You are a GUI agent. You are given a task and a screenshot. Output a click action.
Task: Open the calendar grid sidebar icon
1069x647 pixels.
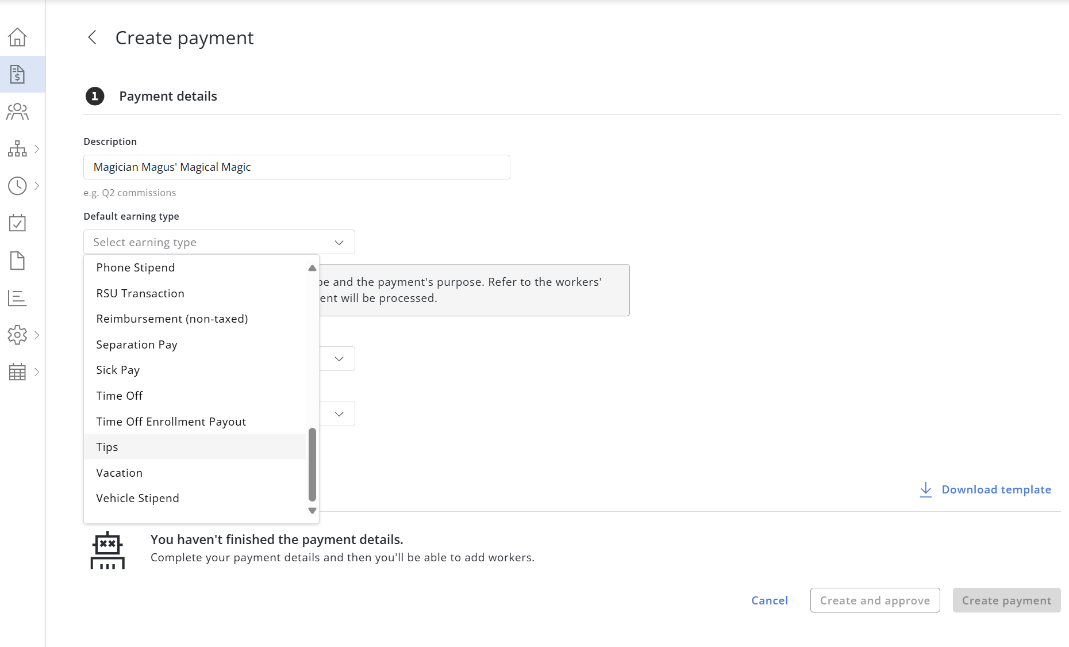click(x=17, y=372)
